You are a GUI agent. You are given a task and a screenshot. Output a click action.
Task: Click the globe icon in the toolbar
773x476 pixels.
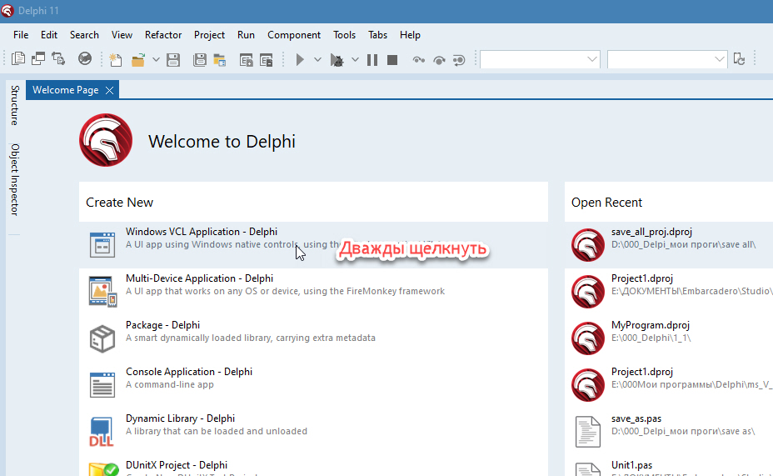point(85,59)
